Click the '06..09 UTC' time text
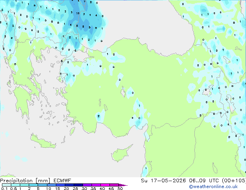Image resolution: width=246 pixels, height=190 pixels. pos(204,181)
